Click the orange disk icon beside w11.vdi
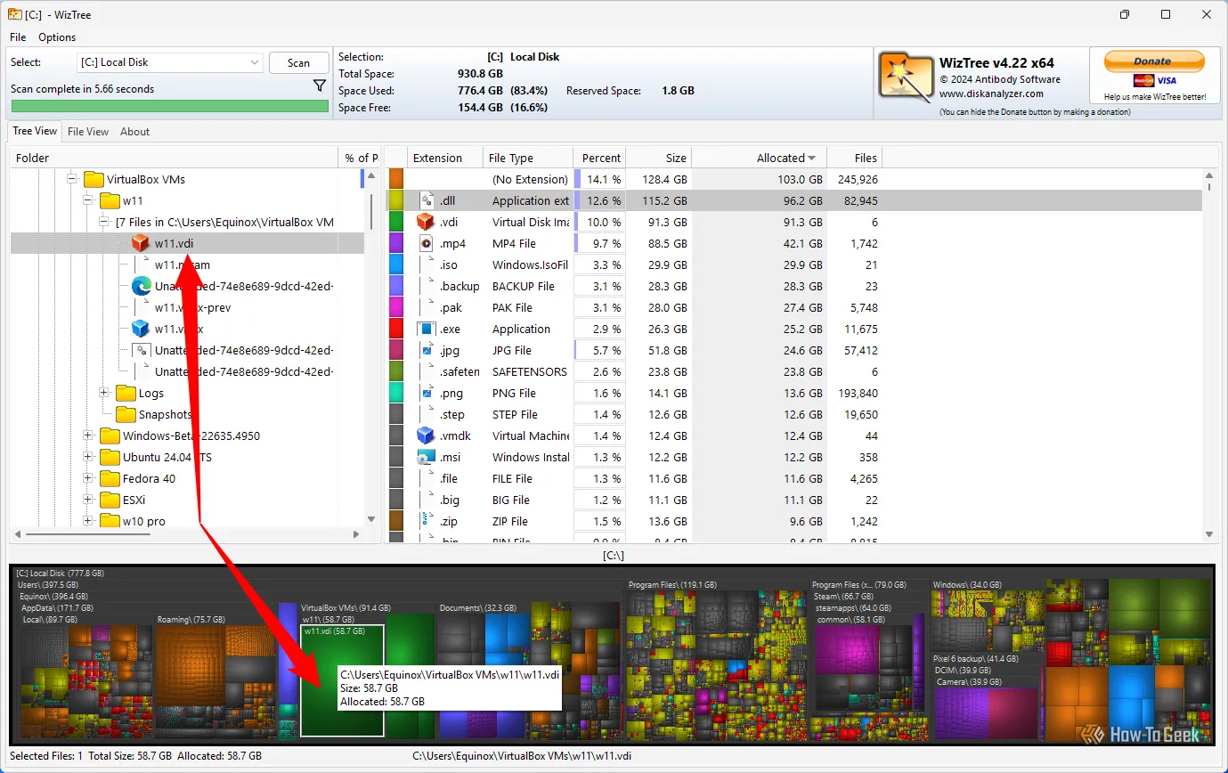1228x773 pixels. click(140, 242)
